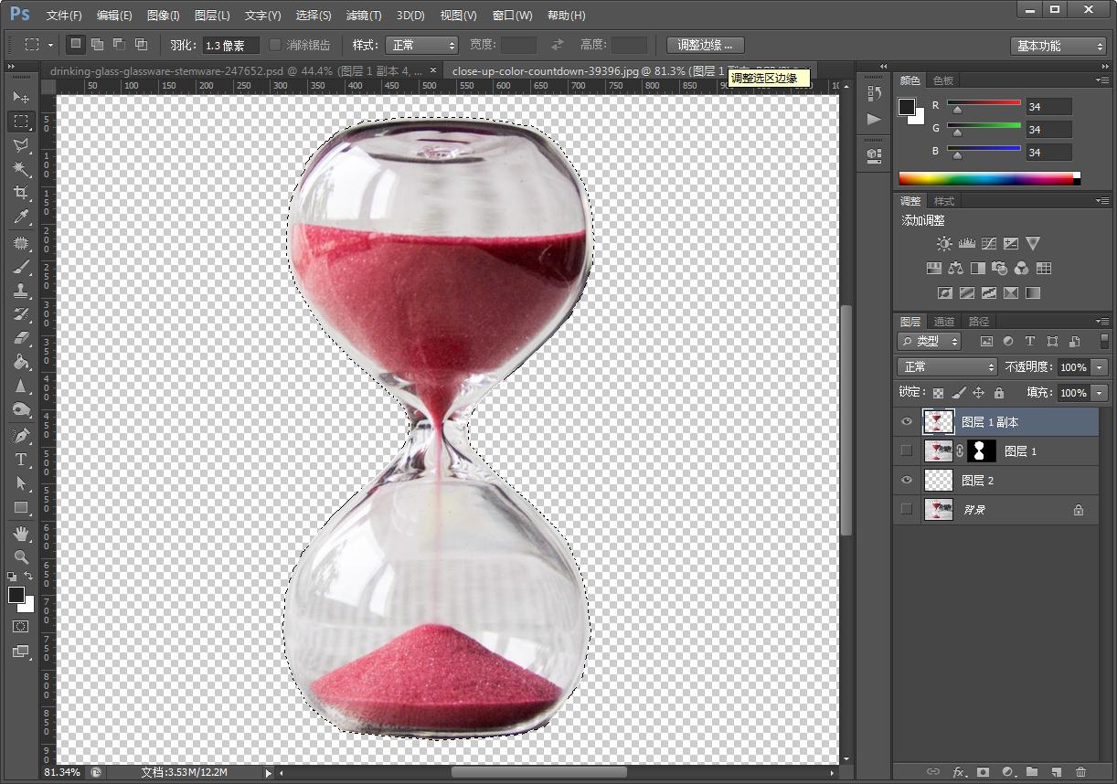Open the layer filter 类型 dropdown

coord(929,341)
